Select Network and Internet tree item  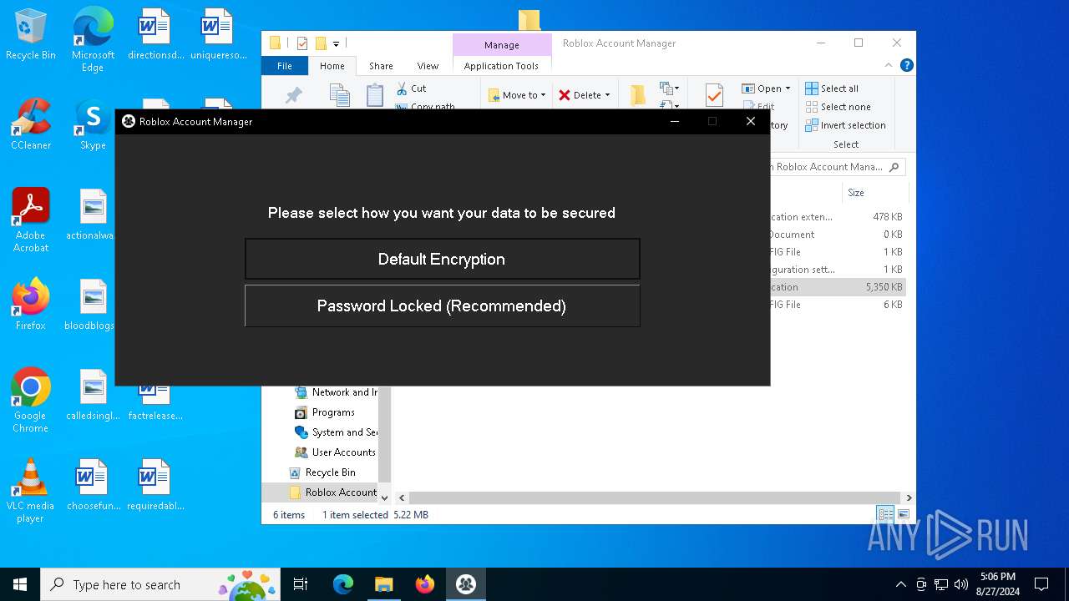[x=336, y=392]
